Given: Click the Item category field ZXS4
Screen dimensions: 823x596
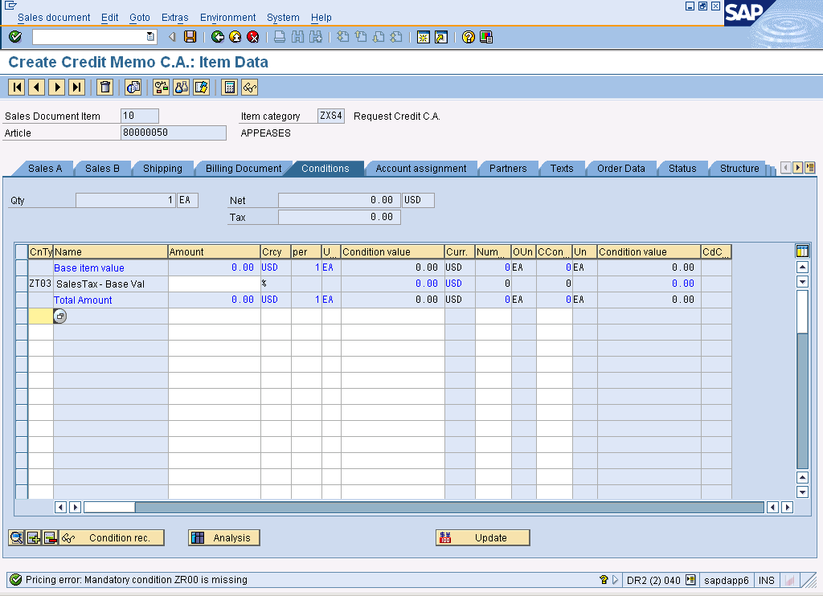Looking at the screenshot, I should [x=330, y=116].
